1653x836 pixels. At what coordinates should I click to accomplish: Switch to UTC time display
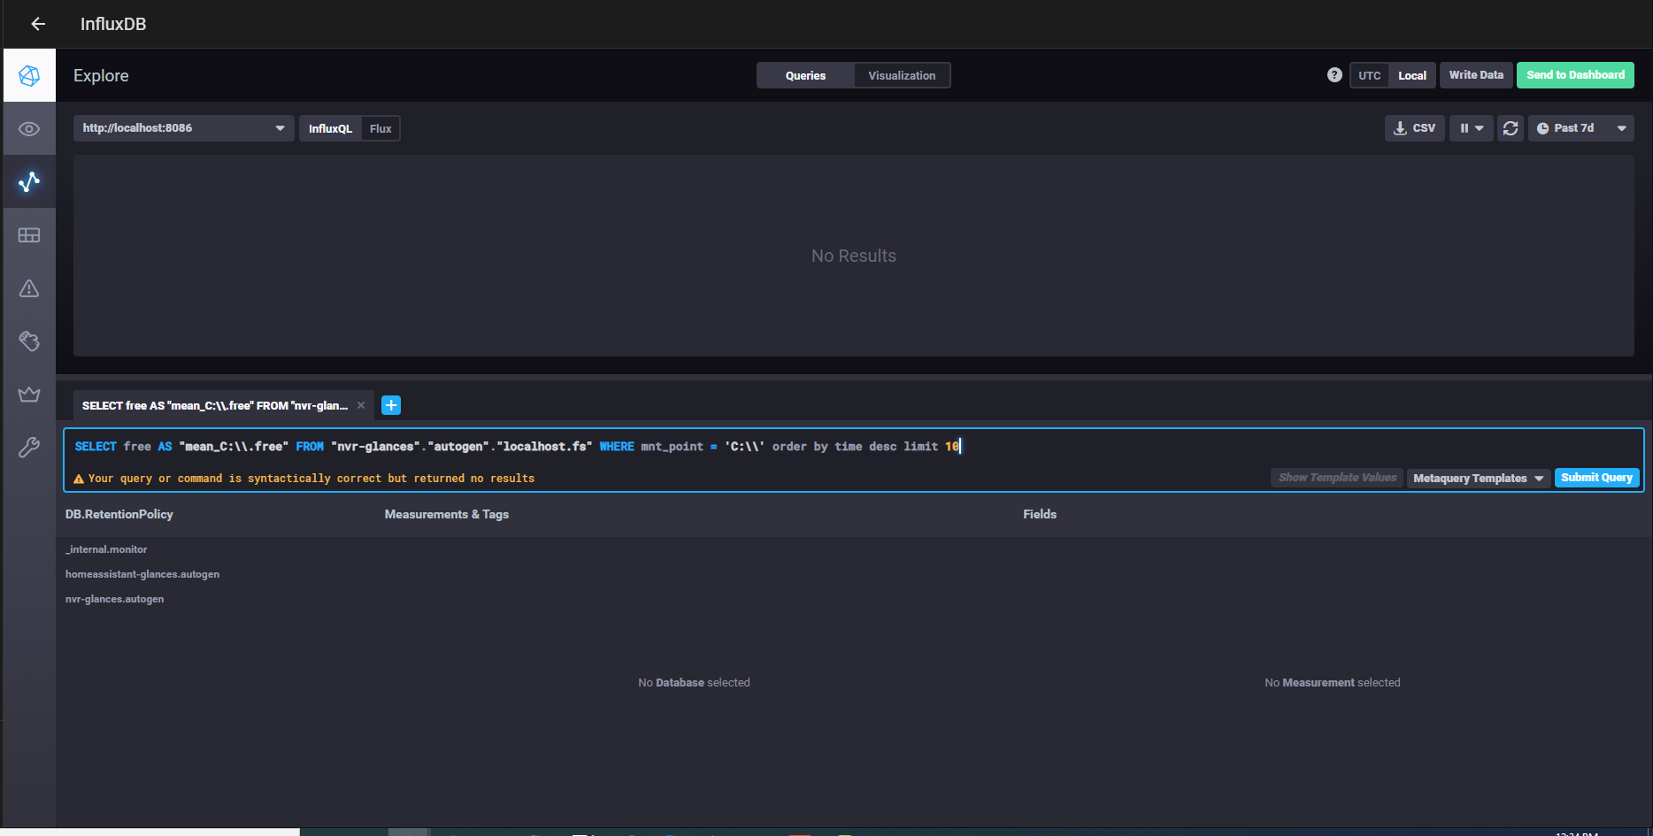click(1369, 75)
